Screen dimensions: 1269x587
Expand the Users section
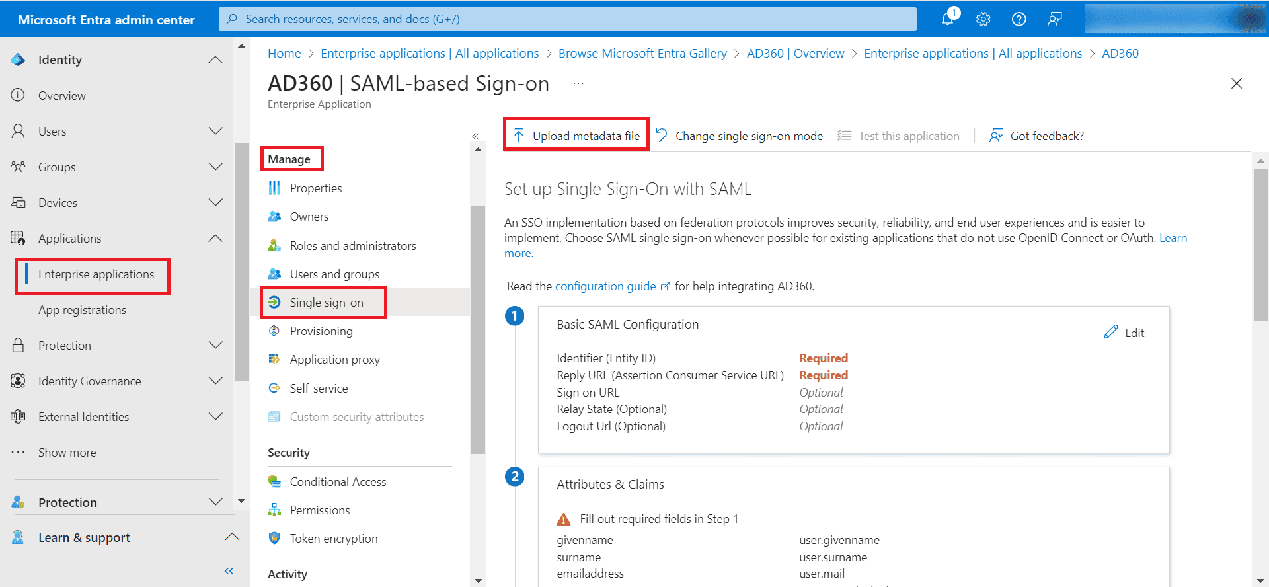tap(215, 131)
